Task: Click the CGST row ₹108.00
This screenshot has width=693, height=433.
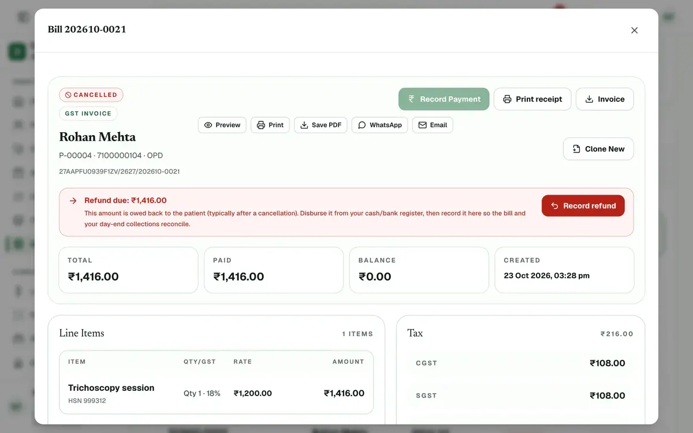Action: (x=520, y=363)
